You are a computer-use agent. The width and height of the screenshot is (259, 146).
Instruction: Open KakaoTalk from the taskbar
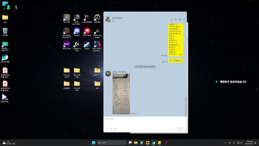click(148, 143)
